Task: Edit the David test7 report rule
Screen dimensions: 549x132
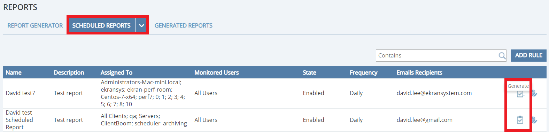Action: (535, 93)
